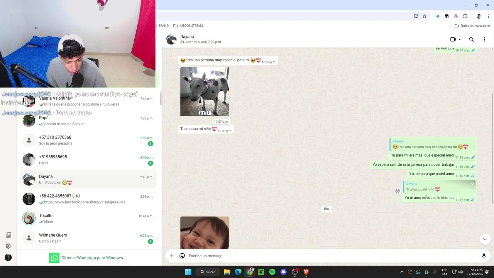Click the 2 unread badge
The width and height of the screenshot is (494, 278).
tap(151, 144)
